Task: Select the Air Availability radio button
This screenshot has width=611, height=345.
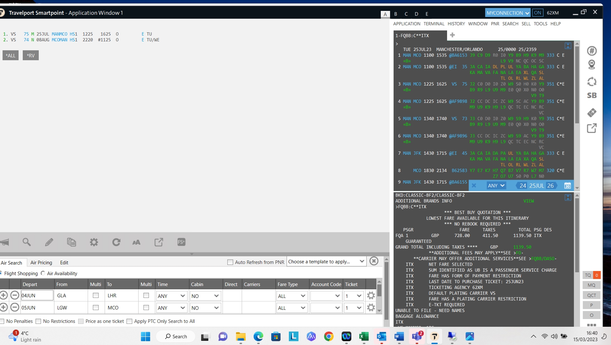Action: coord(43,273)
